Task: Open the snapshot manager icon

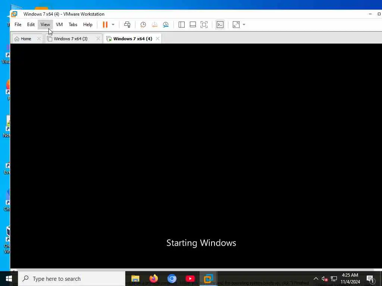Action: tap(166, 25)
